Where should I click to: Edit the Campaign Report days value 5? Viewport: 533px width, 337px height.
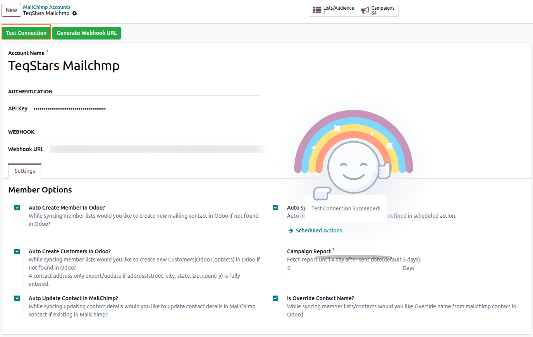point(342,268)
